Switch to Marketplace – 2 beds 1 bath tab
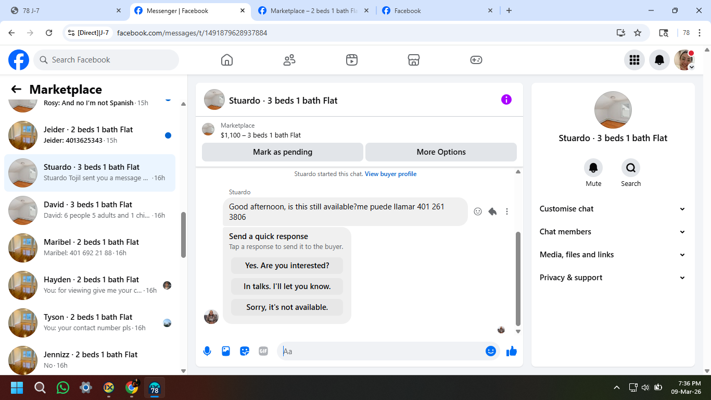 (314, 10)
